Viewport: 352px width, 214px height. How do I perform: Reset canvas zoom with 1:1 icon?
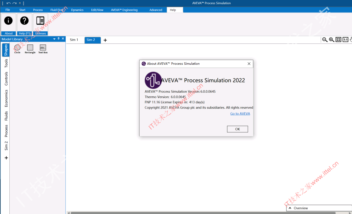click(x=345, y=40)
